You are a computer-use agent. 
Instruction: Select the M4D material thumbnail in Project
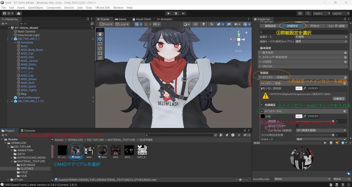pyautogui.click(x=75, y=150)
